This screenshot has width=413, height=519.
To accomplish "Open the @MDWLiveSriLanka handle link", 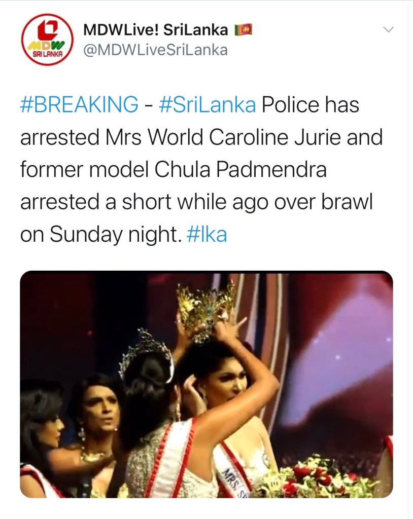I will pos(155,50).
